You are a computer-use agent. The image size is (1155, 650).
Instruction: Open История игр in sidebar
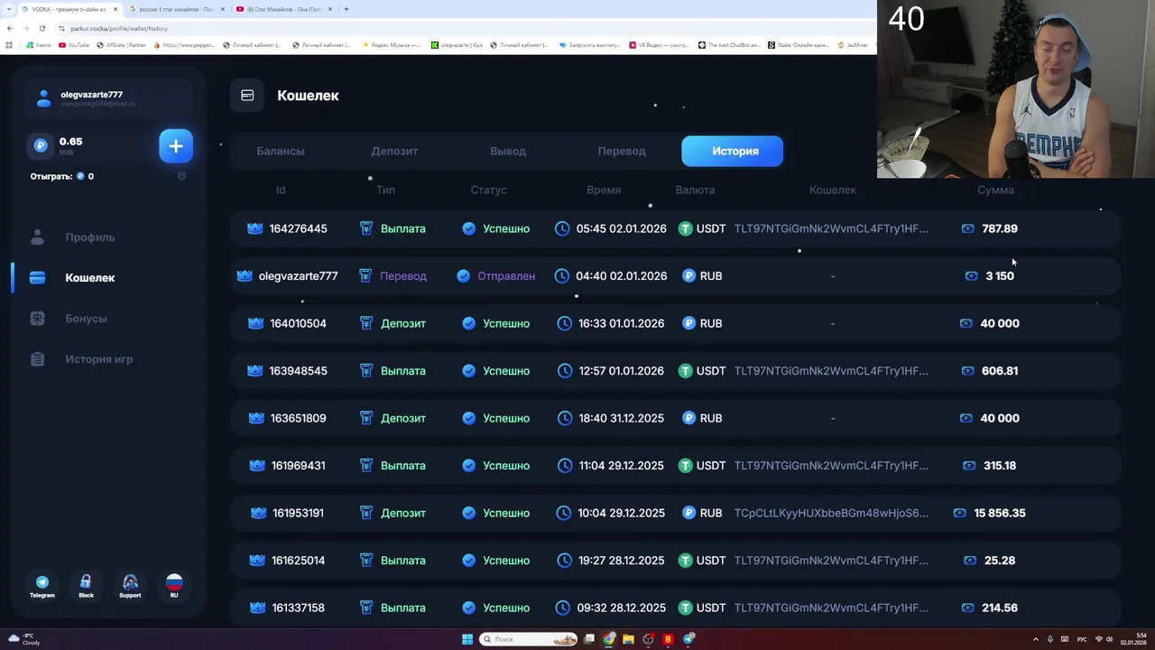[99, 359]
